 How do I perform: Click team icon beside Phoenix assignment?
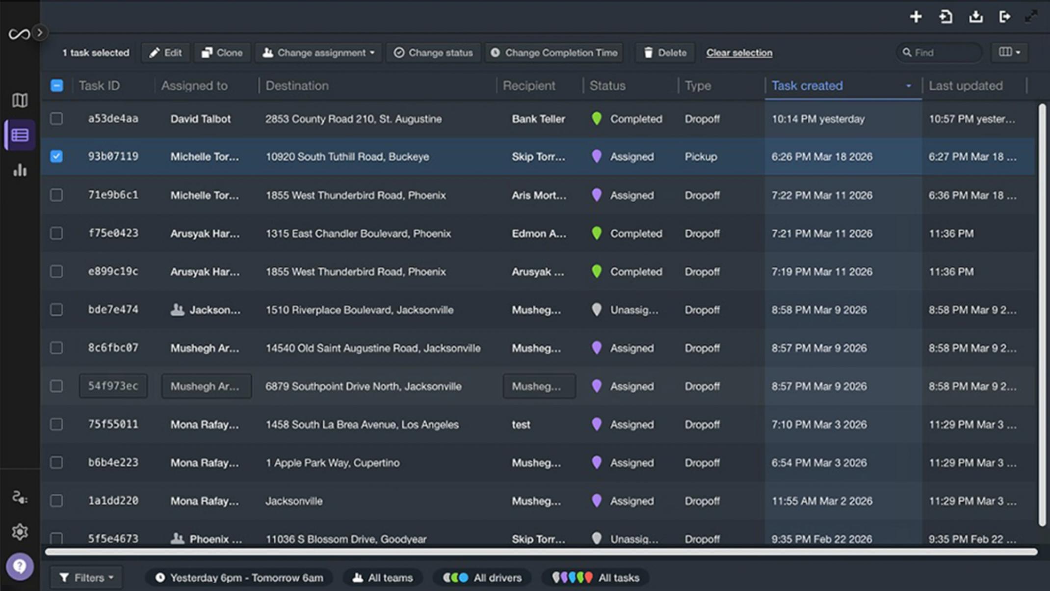177,538
